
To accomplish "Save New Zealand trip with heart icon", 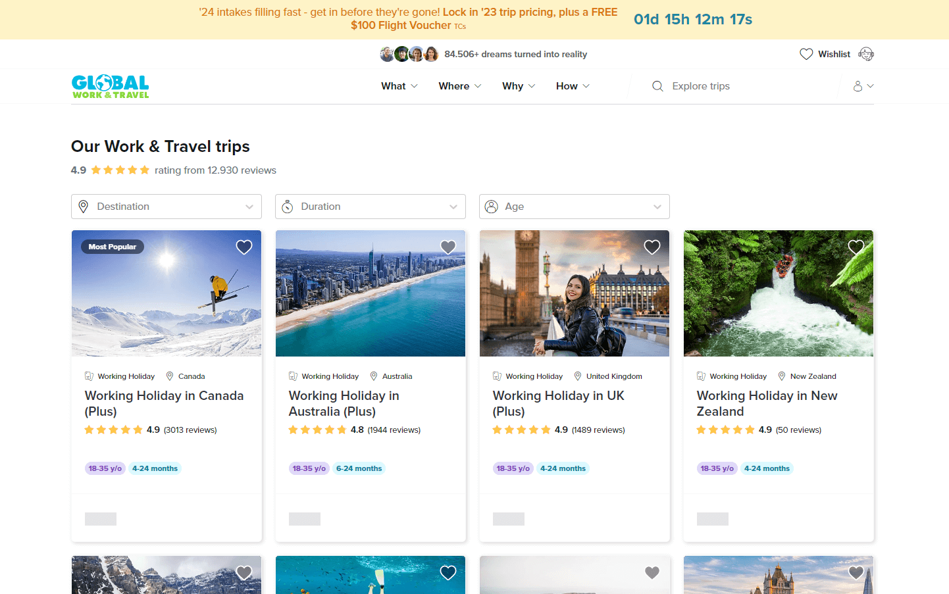I will (x=856, y=247).
